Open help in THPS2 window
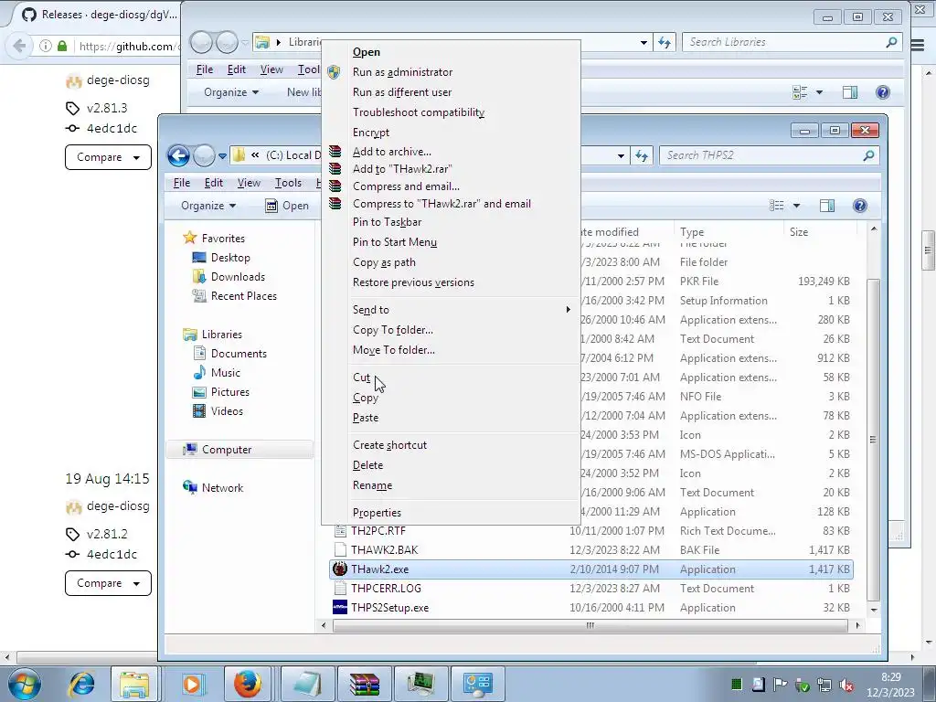Viewport: 936px width, 702px height. tap(859, 206)
